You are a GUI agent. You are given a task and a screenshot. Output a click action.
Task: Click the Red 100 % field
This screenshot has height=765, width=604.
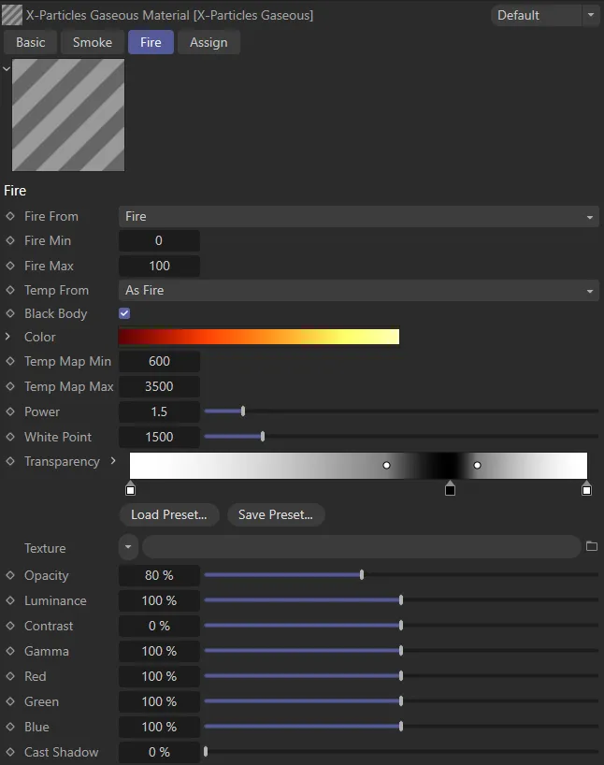tap(159, 677)
